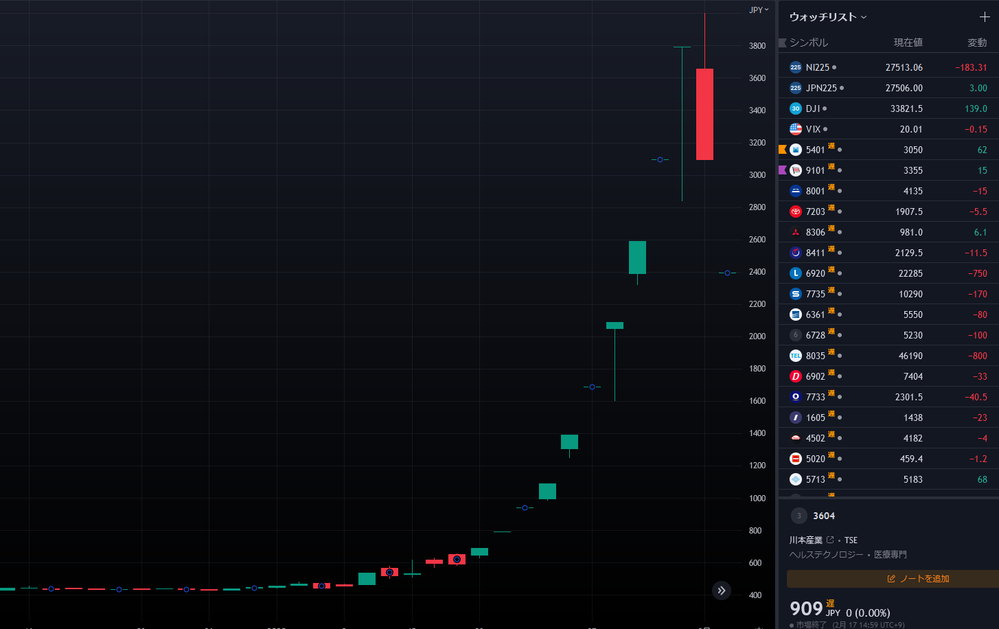The height and width of the screenshot is (629, 999).
Task: Click the large red candlestick on the chart
Action: click(x=704, y=114)
